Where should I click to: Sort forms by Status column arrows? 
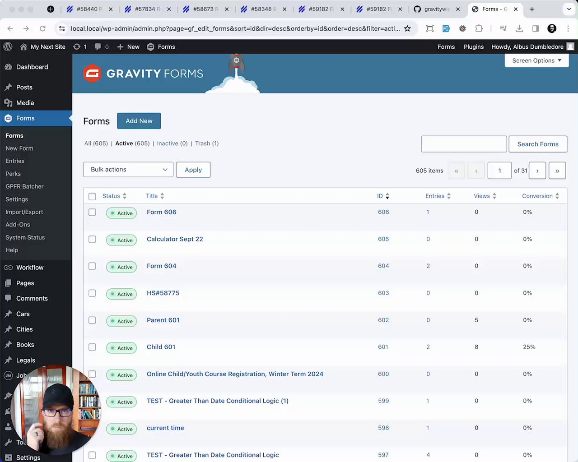click(x=125, y=196)
